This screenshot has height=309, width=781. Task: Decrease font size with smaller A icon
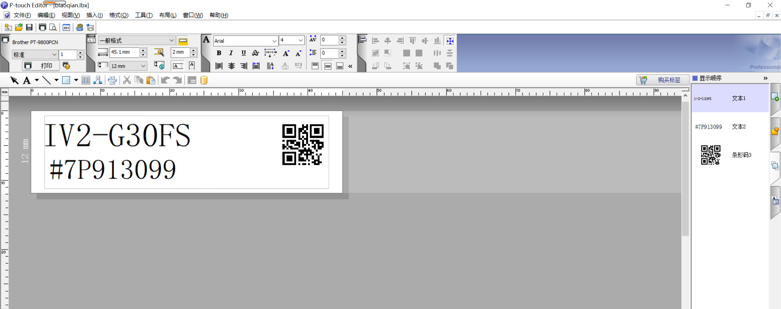point(298,53)
